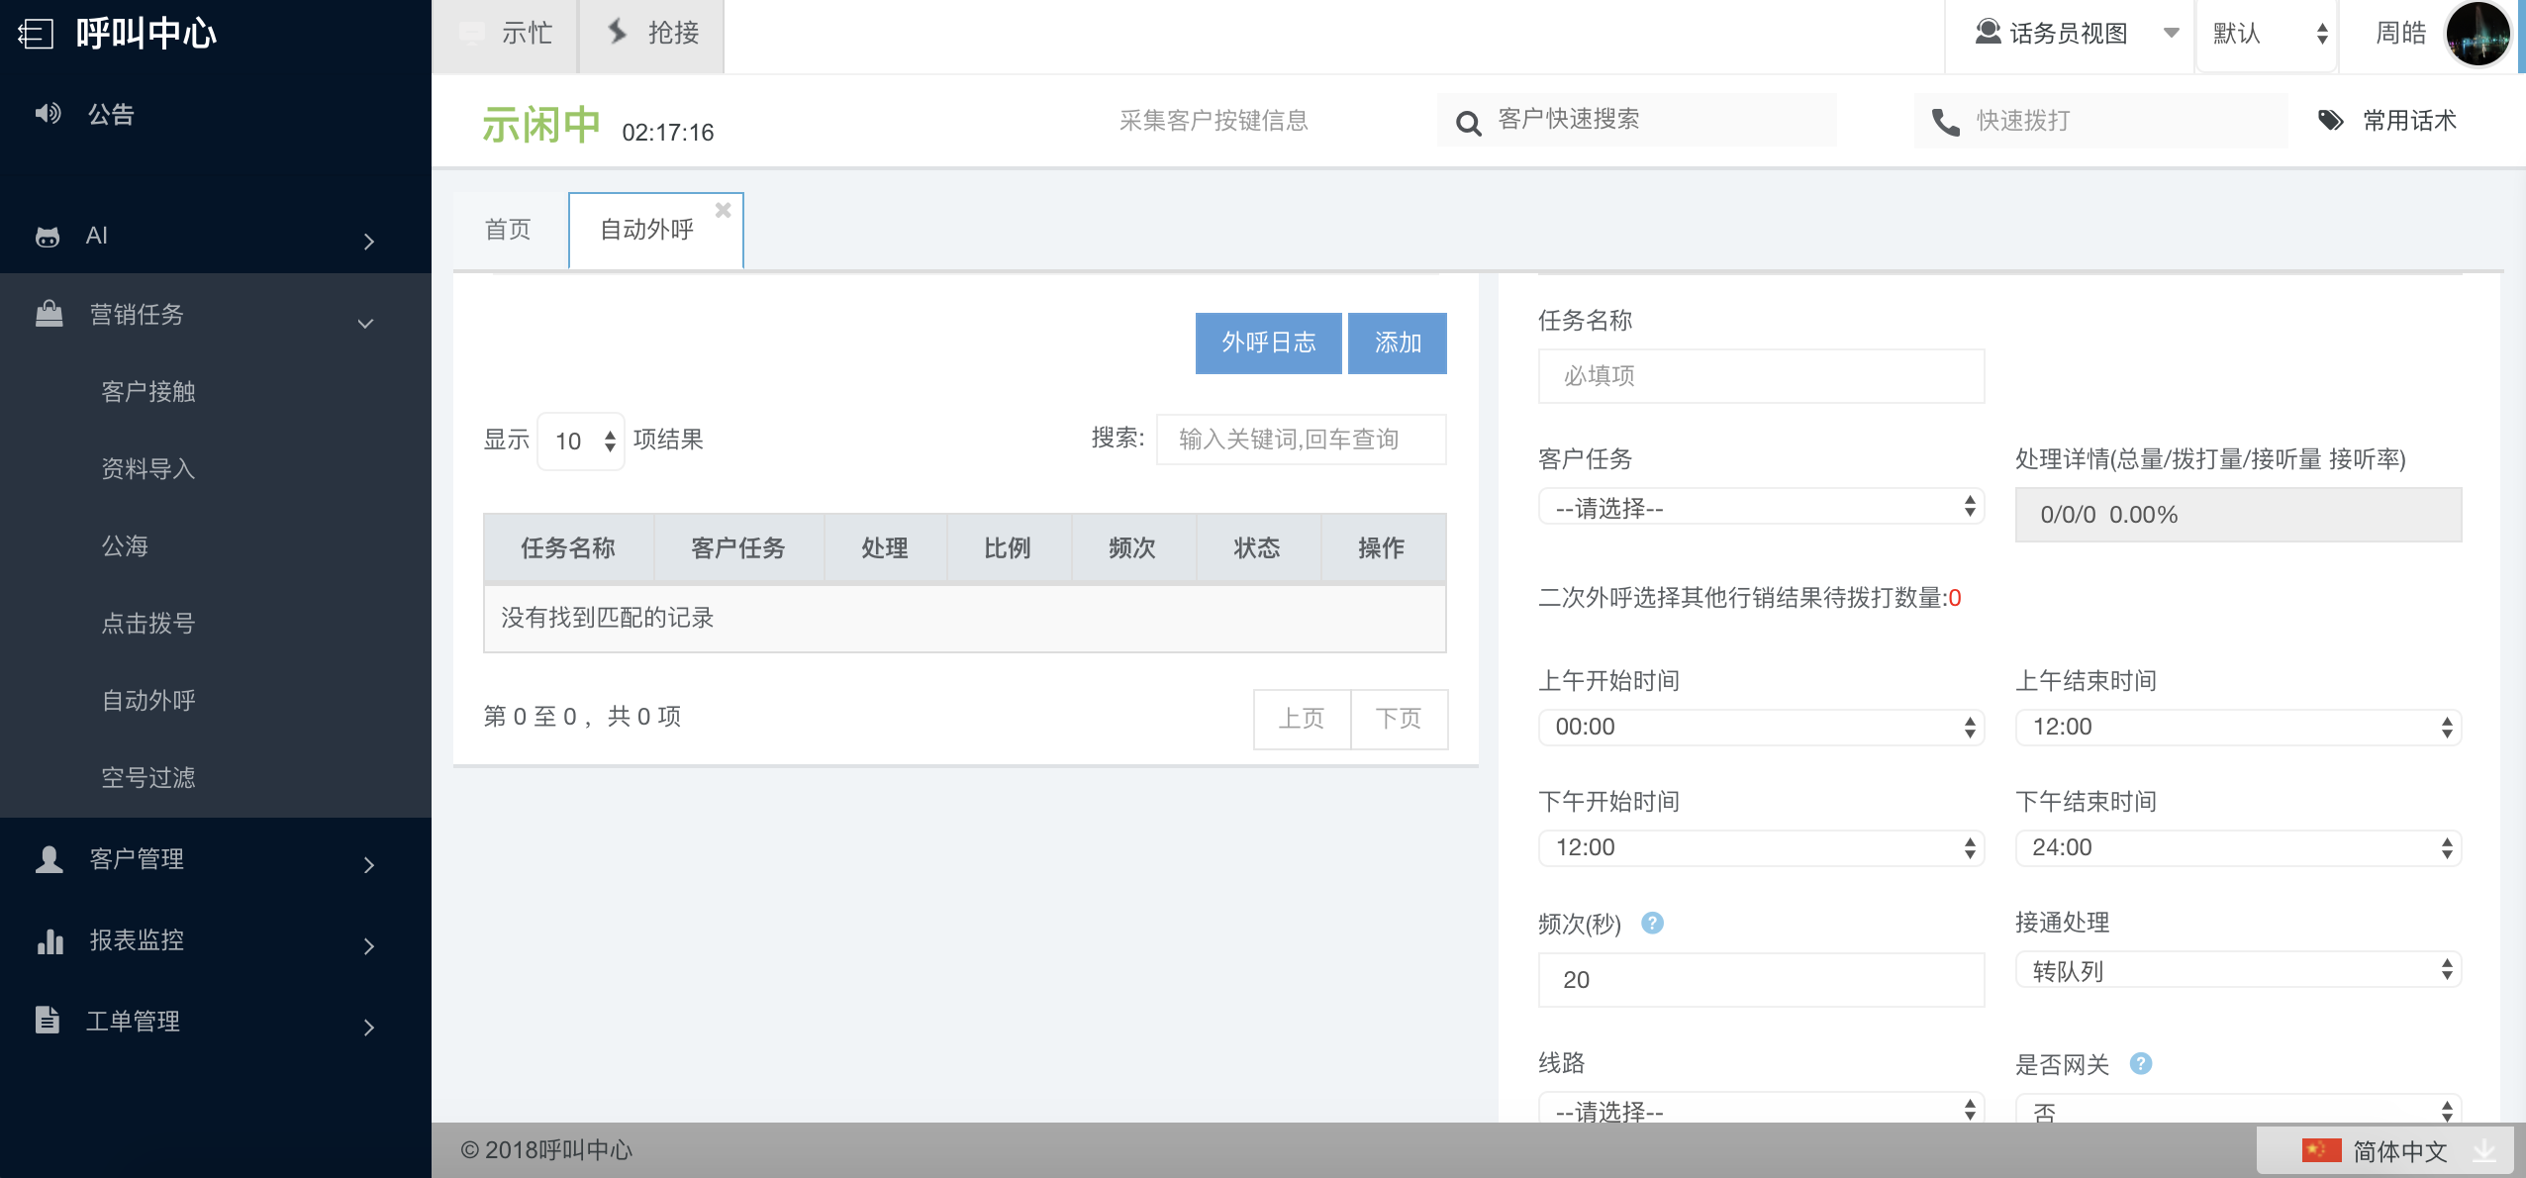Click the user avatar picture
The image size is (2526, 1178).
tap(2477, 34)
